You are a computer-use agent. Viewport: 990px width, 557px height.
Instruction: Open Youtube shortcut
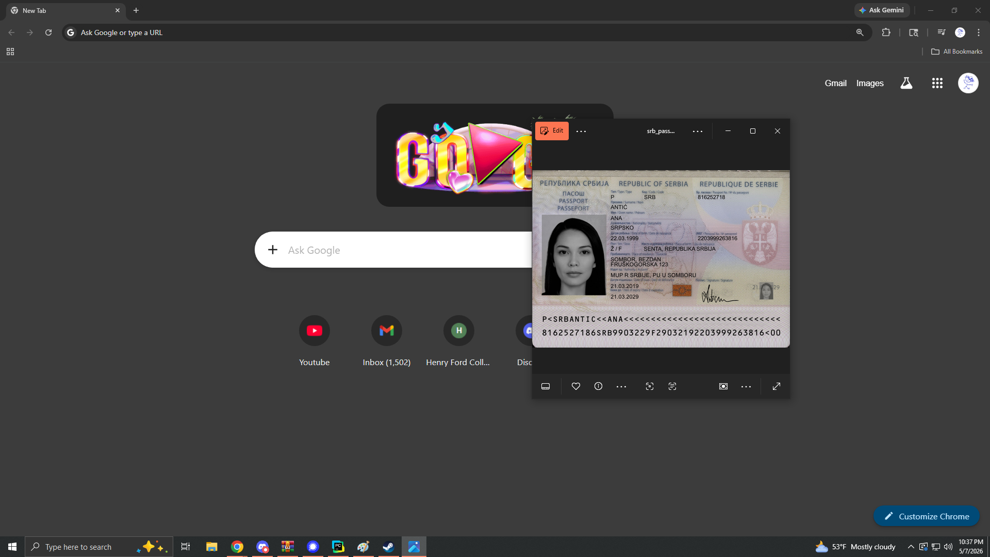[315, 341]
